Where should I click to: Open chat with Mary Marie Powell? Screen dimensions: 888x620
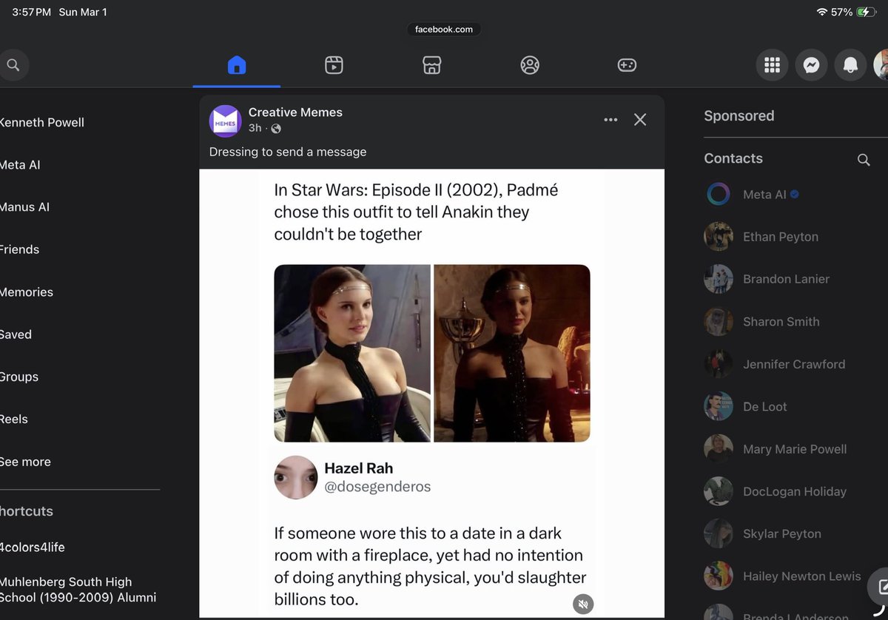[795, 449]
